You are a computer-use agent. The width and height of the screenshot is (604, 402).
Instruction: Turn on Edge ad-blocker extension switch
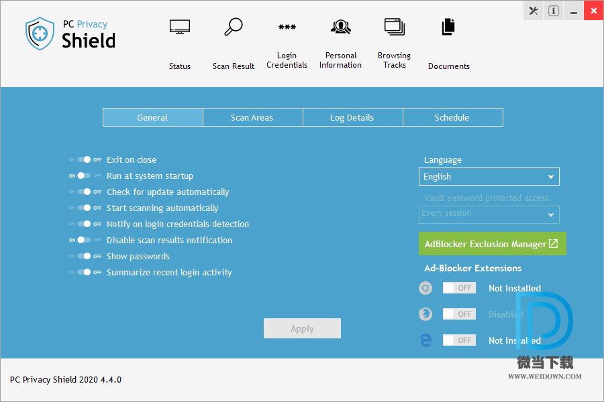(x=459, y=340)
